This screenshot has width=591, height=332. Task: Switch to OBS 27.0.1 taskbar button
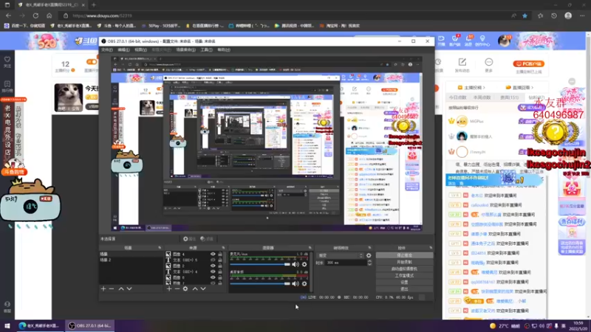click(89, 325)
